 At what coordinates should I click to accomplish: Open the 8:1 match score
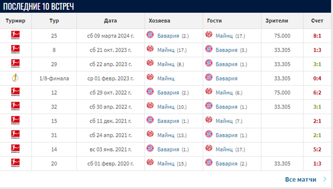tap(317, 36)
